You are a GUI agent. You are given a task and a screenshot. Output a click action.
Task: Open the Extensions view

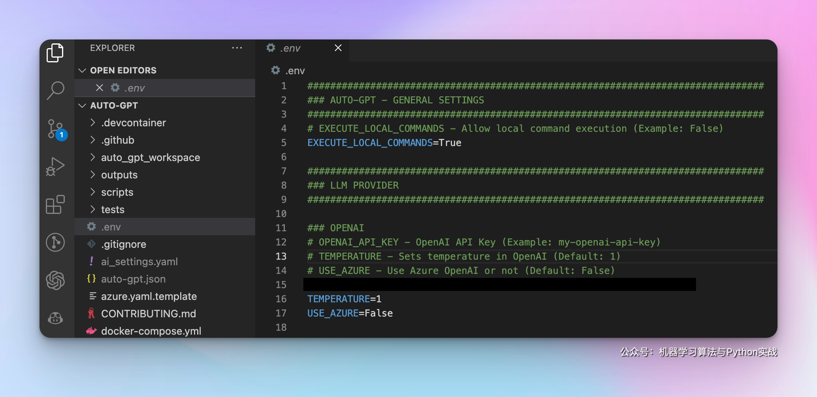(55, 204)
